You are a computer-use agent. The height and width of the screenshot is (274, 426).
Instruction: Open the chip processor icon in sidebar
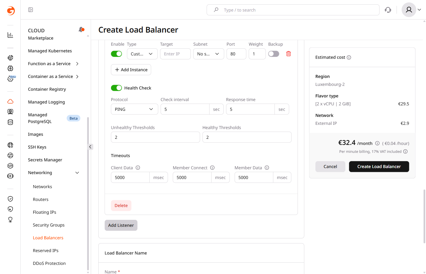pyautogui.click(x=10, y=58)
